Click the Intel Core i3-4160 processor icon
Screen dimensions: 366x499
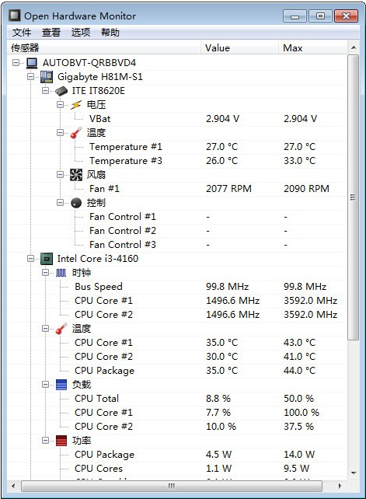pos(47,259)
